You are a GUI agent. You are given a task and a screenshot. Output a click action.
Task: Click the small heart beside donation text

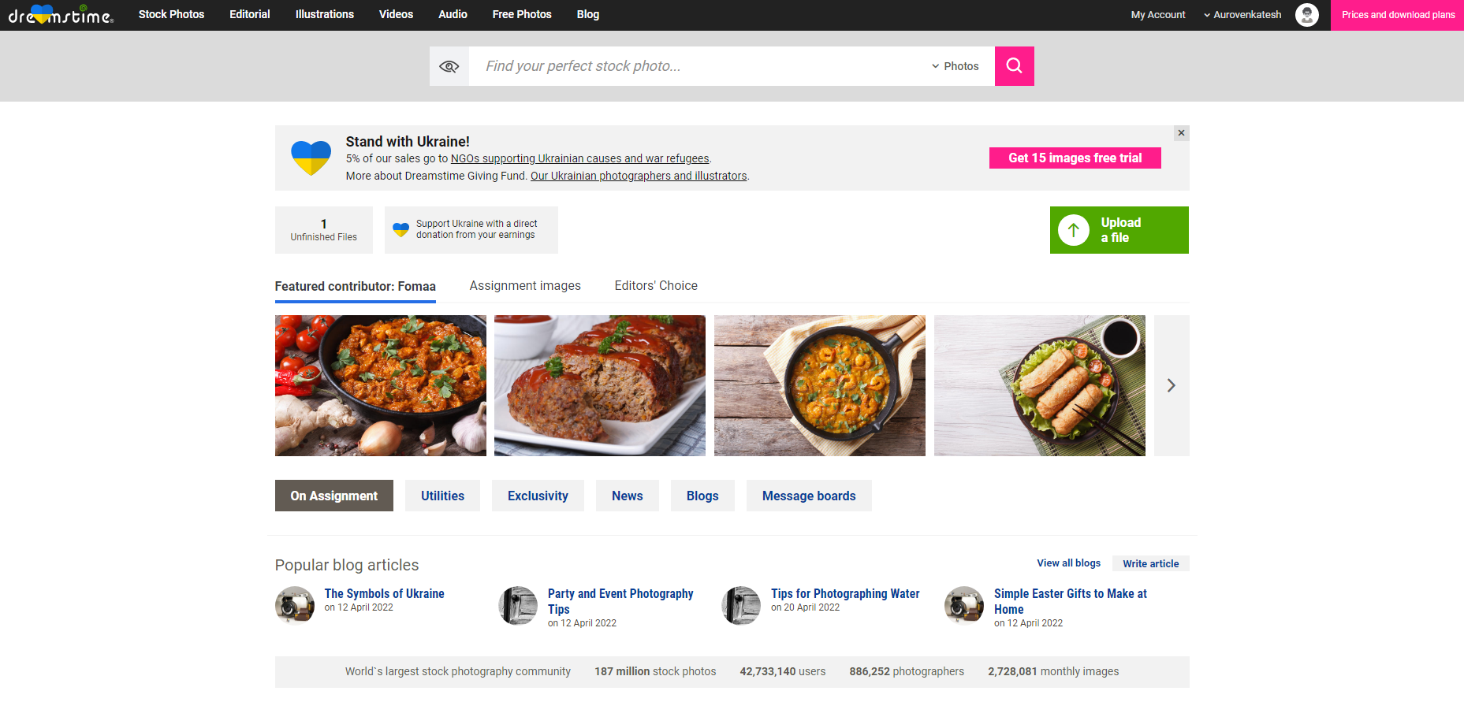(x=400, y=230)
